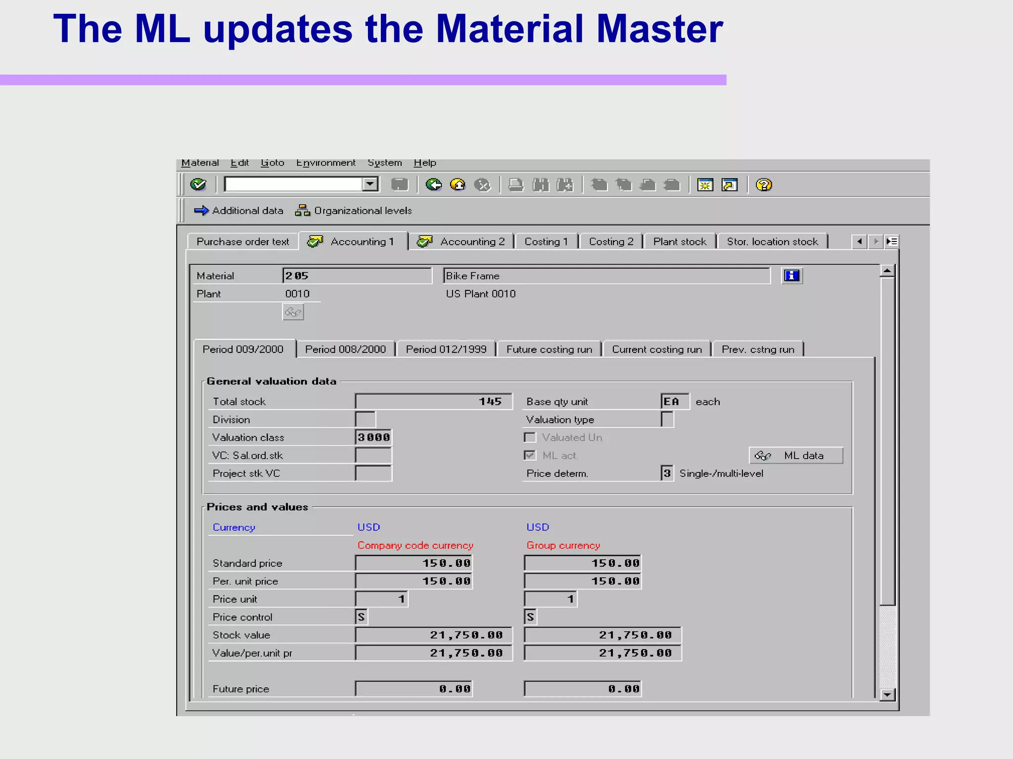Click the company code Future price field
This screenshot has height=759, width=1013.
pyautogui.click(x=414, y=689)
